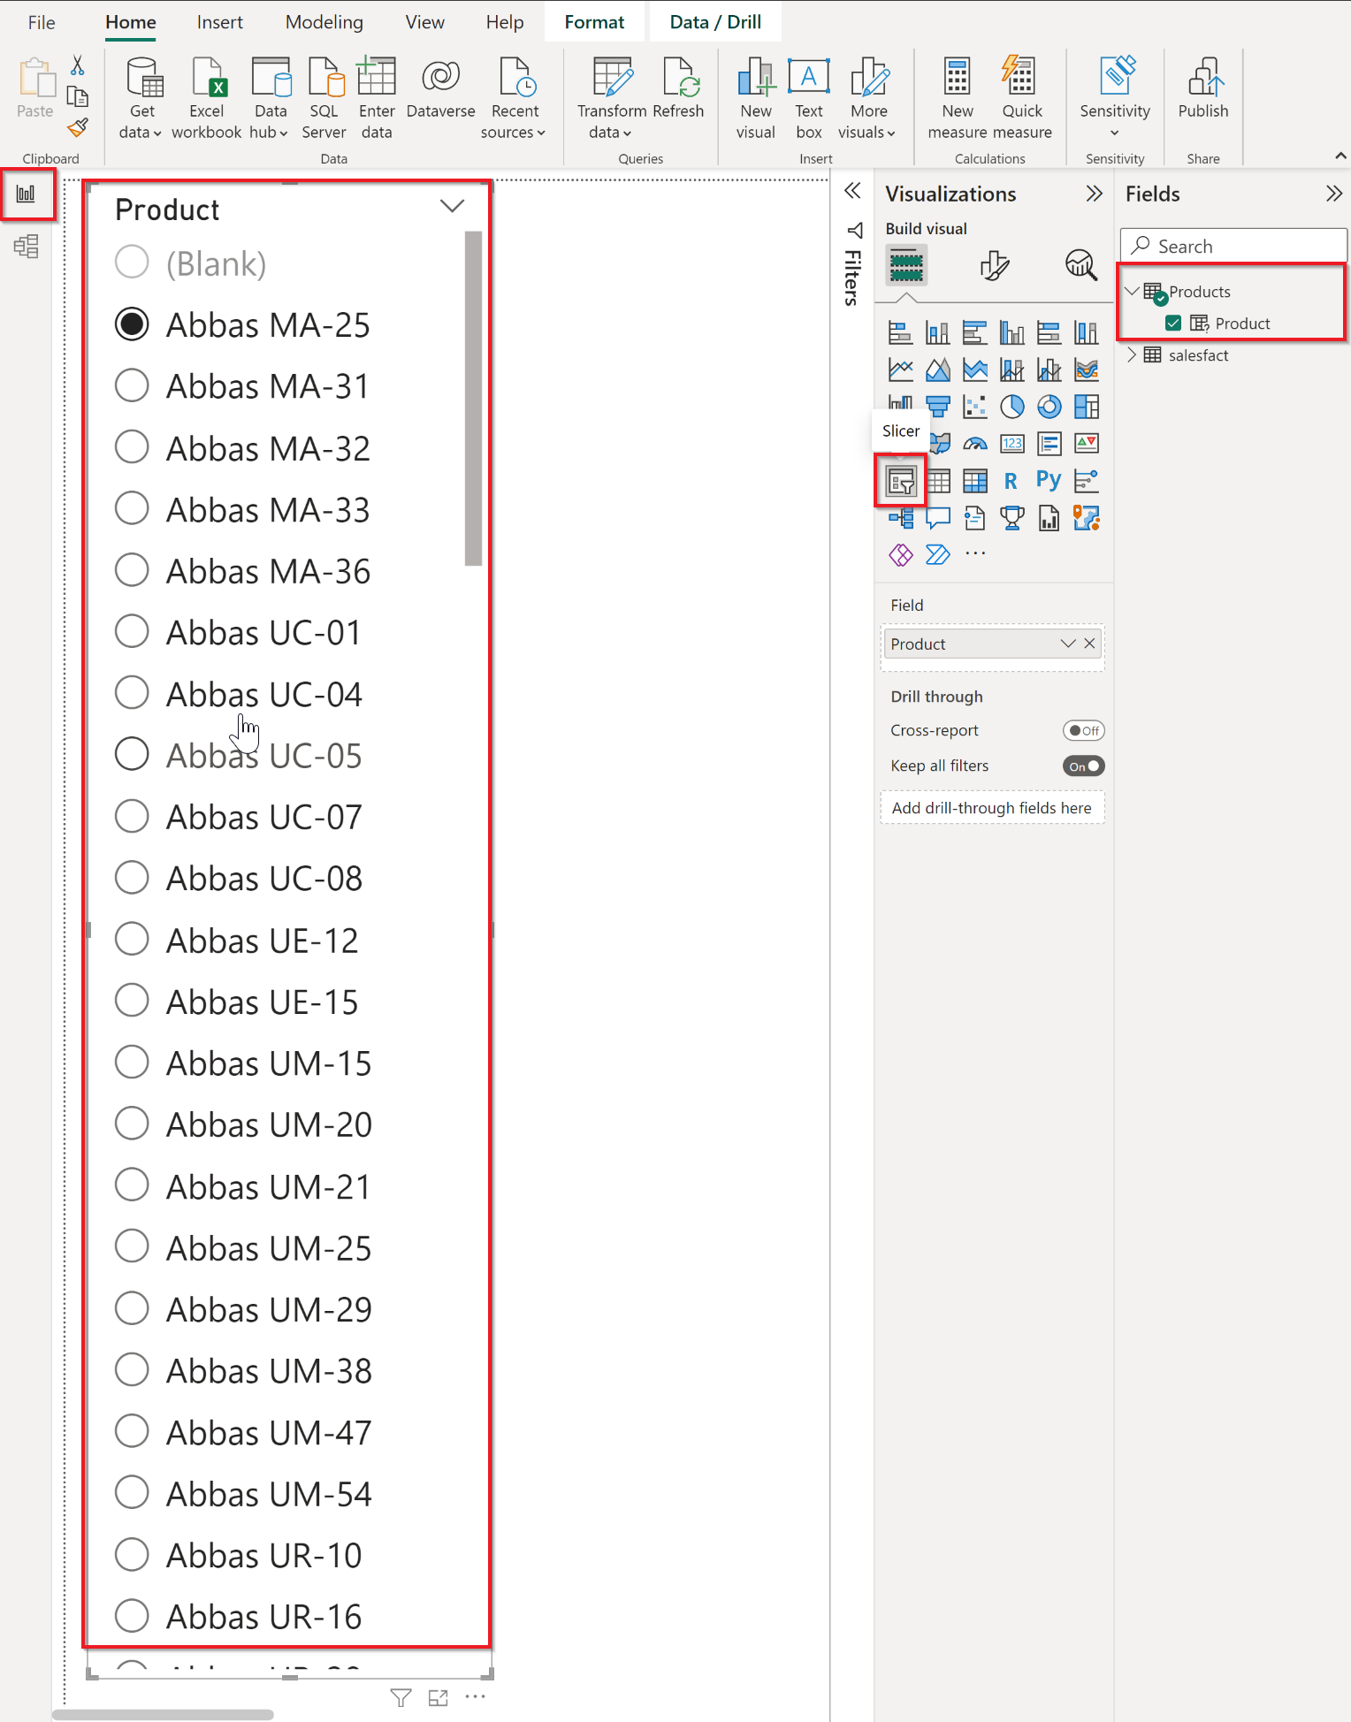Switch to the Data / Drill tab
This screenshot has height=1722, width=1351.
(715, 22)
